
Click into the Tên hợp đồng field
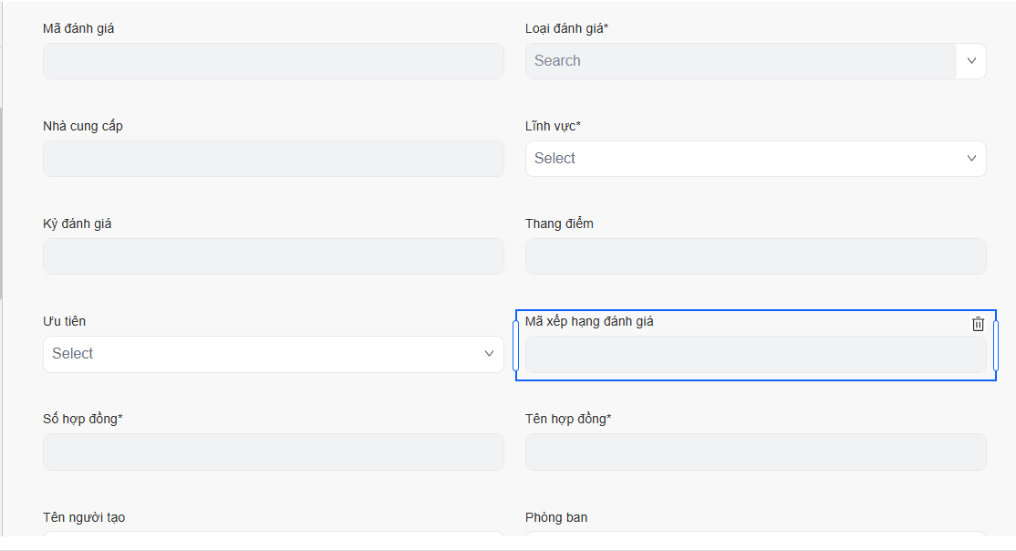coord(755,452)
